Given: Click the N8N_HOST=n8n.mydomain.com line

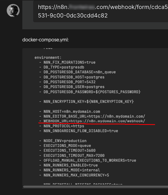Looking at the screenshot, I should click(72, 111).
